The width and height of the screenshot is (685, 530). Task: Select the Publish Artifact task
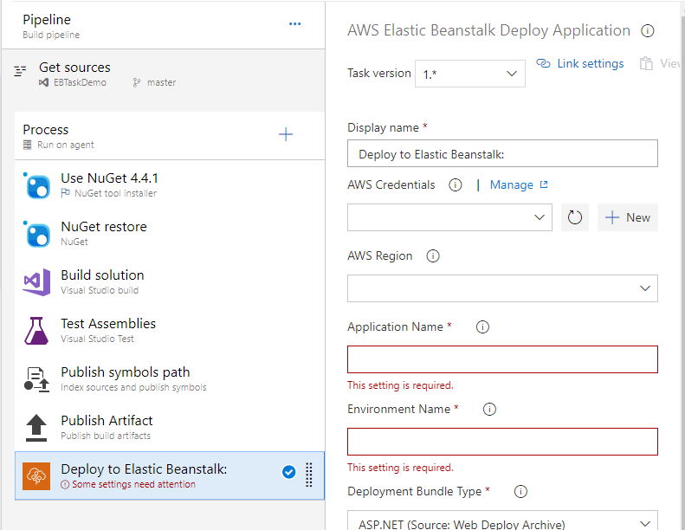170,428
